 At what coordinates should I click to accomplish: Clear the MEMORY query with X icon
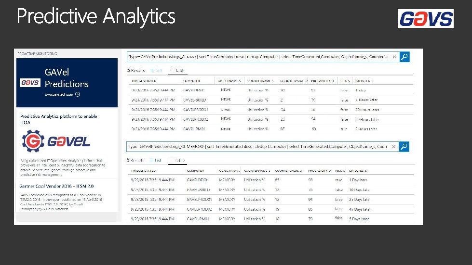393,147
